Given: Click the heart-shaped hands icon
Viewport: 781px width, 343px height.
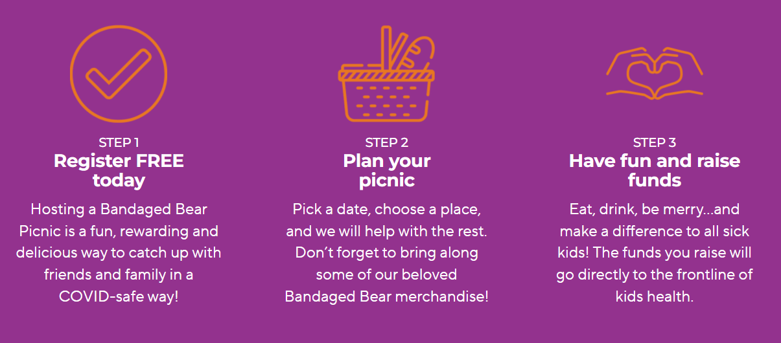Looking at the screenshot, I should point(655,73).
